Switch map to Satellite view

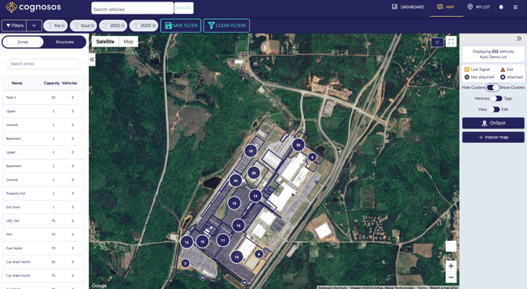[x=105, y=41]
